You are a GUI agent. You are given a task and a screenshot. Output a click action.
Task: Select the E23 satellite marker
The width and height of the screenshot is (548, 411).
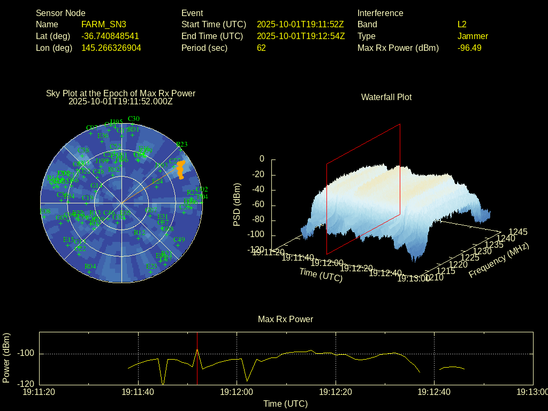point(151,272)
